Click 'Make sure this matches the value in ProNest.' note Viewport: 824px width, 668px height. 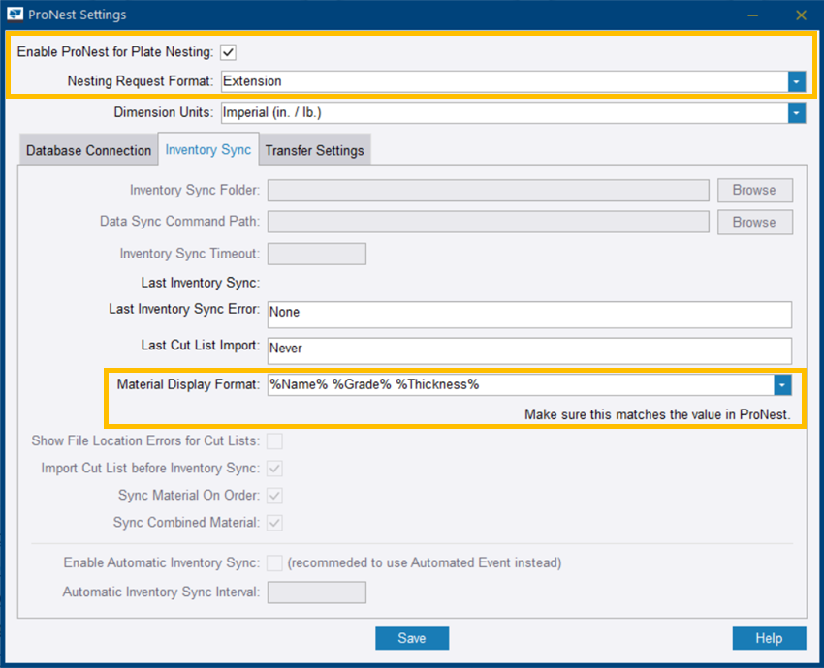(x=657, y=414)
